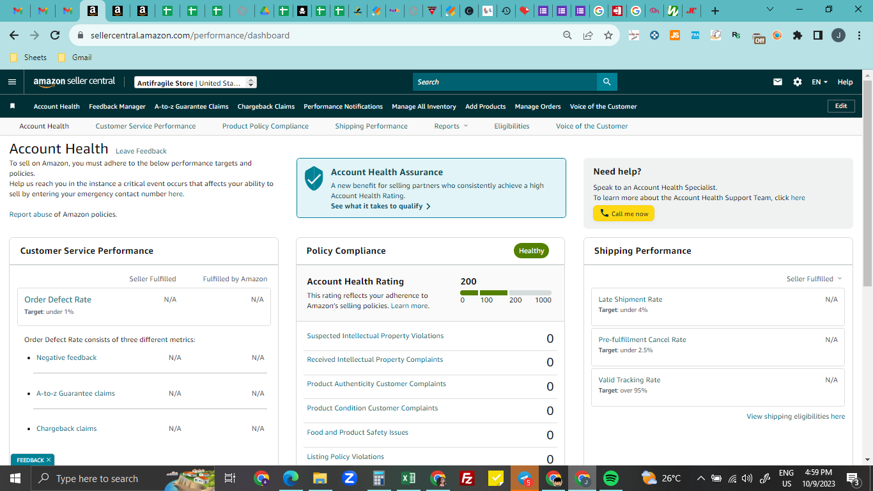Click the browser address bar URL

[190, 35]
